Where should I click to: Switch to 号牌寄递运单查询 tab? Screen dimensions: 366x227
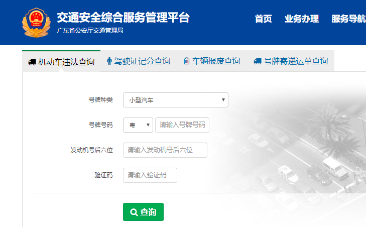coord(291,61)
